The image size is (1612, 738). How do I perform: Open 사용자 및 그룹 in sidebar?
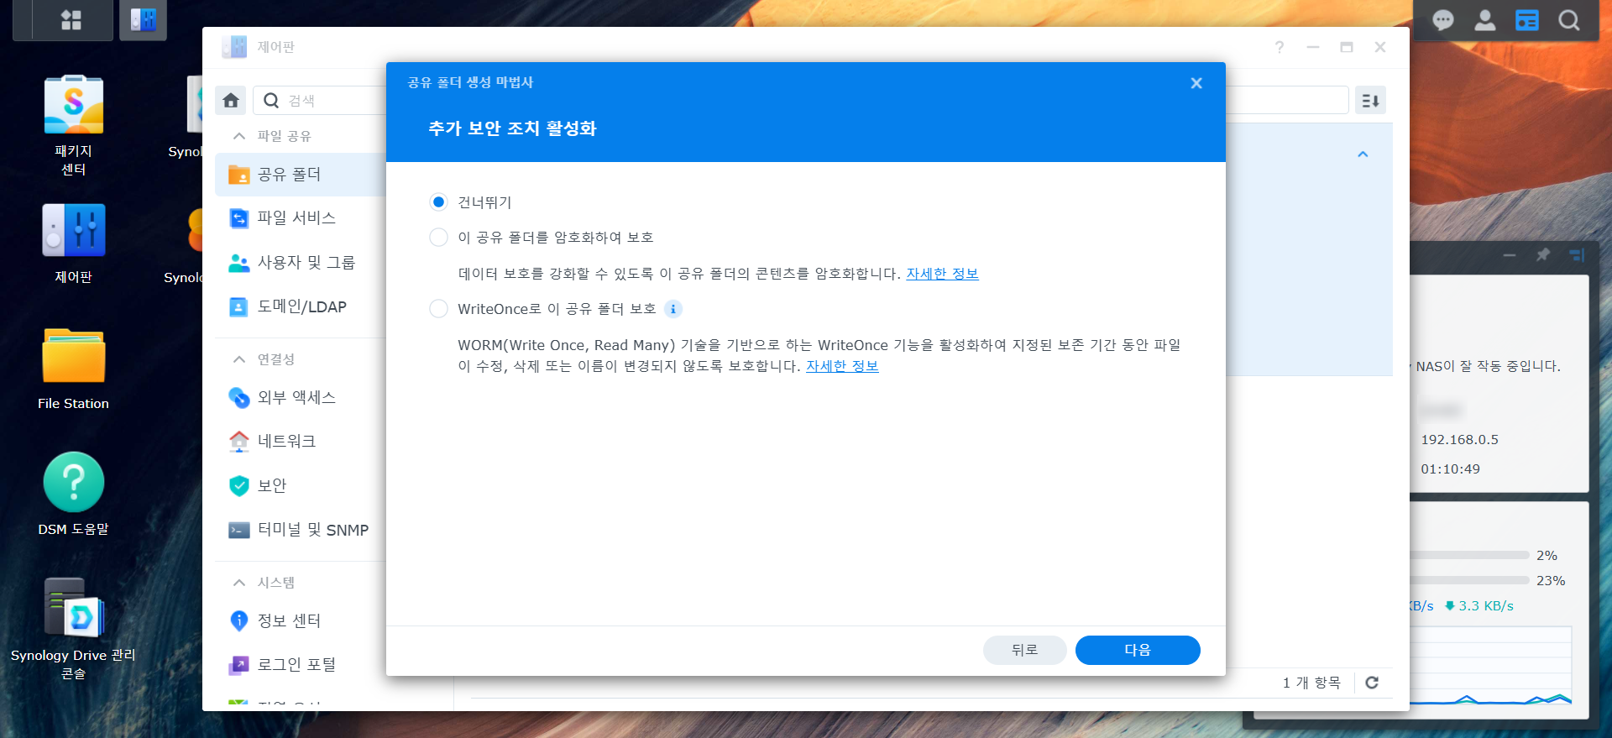coord(301,263)
